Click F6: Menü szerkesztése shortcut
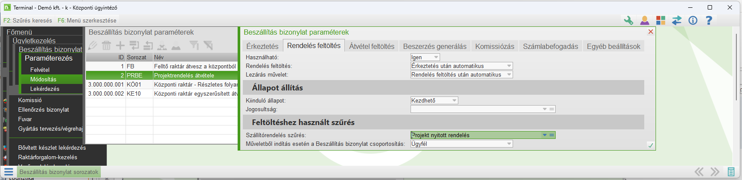 tap(87, 20)
